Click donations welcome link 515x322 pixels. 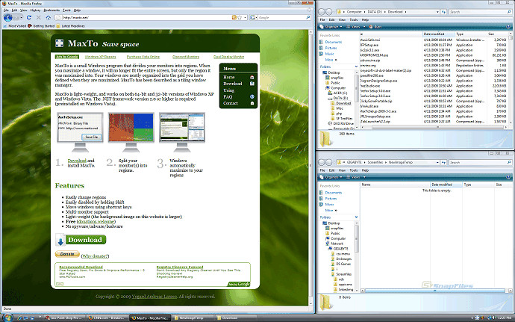coord(96,222)
